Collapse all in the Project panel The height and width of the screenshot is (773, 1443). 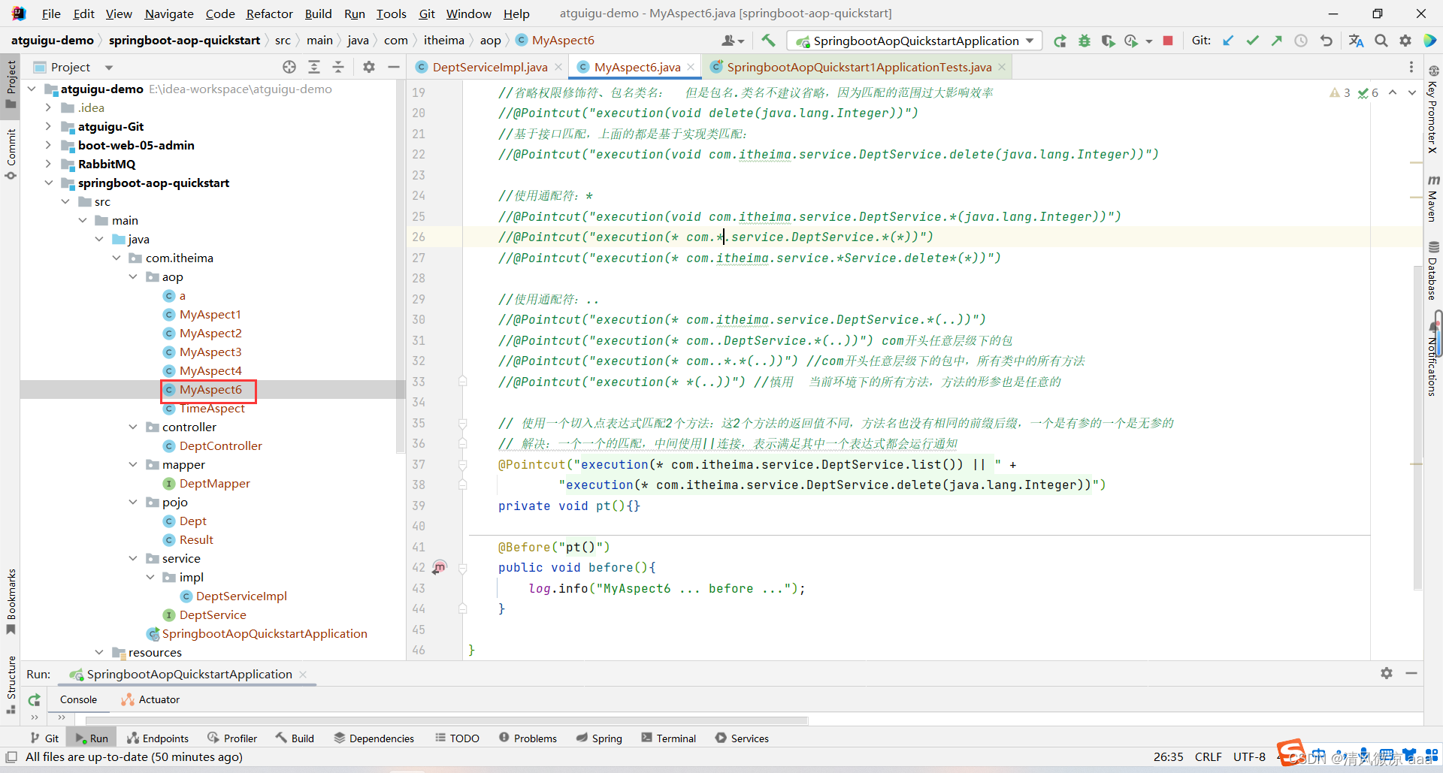[x=338, y=67]
